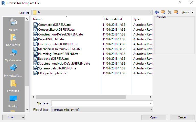
Task: Click the Cancel button
Action: point(182,117)
